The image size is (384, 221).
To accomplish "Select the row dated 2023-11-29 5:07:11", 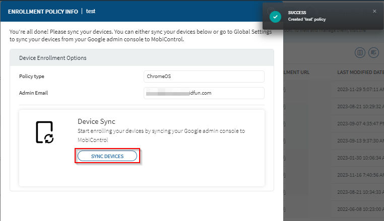I will (x=360, y=90).
